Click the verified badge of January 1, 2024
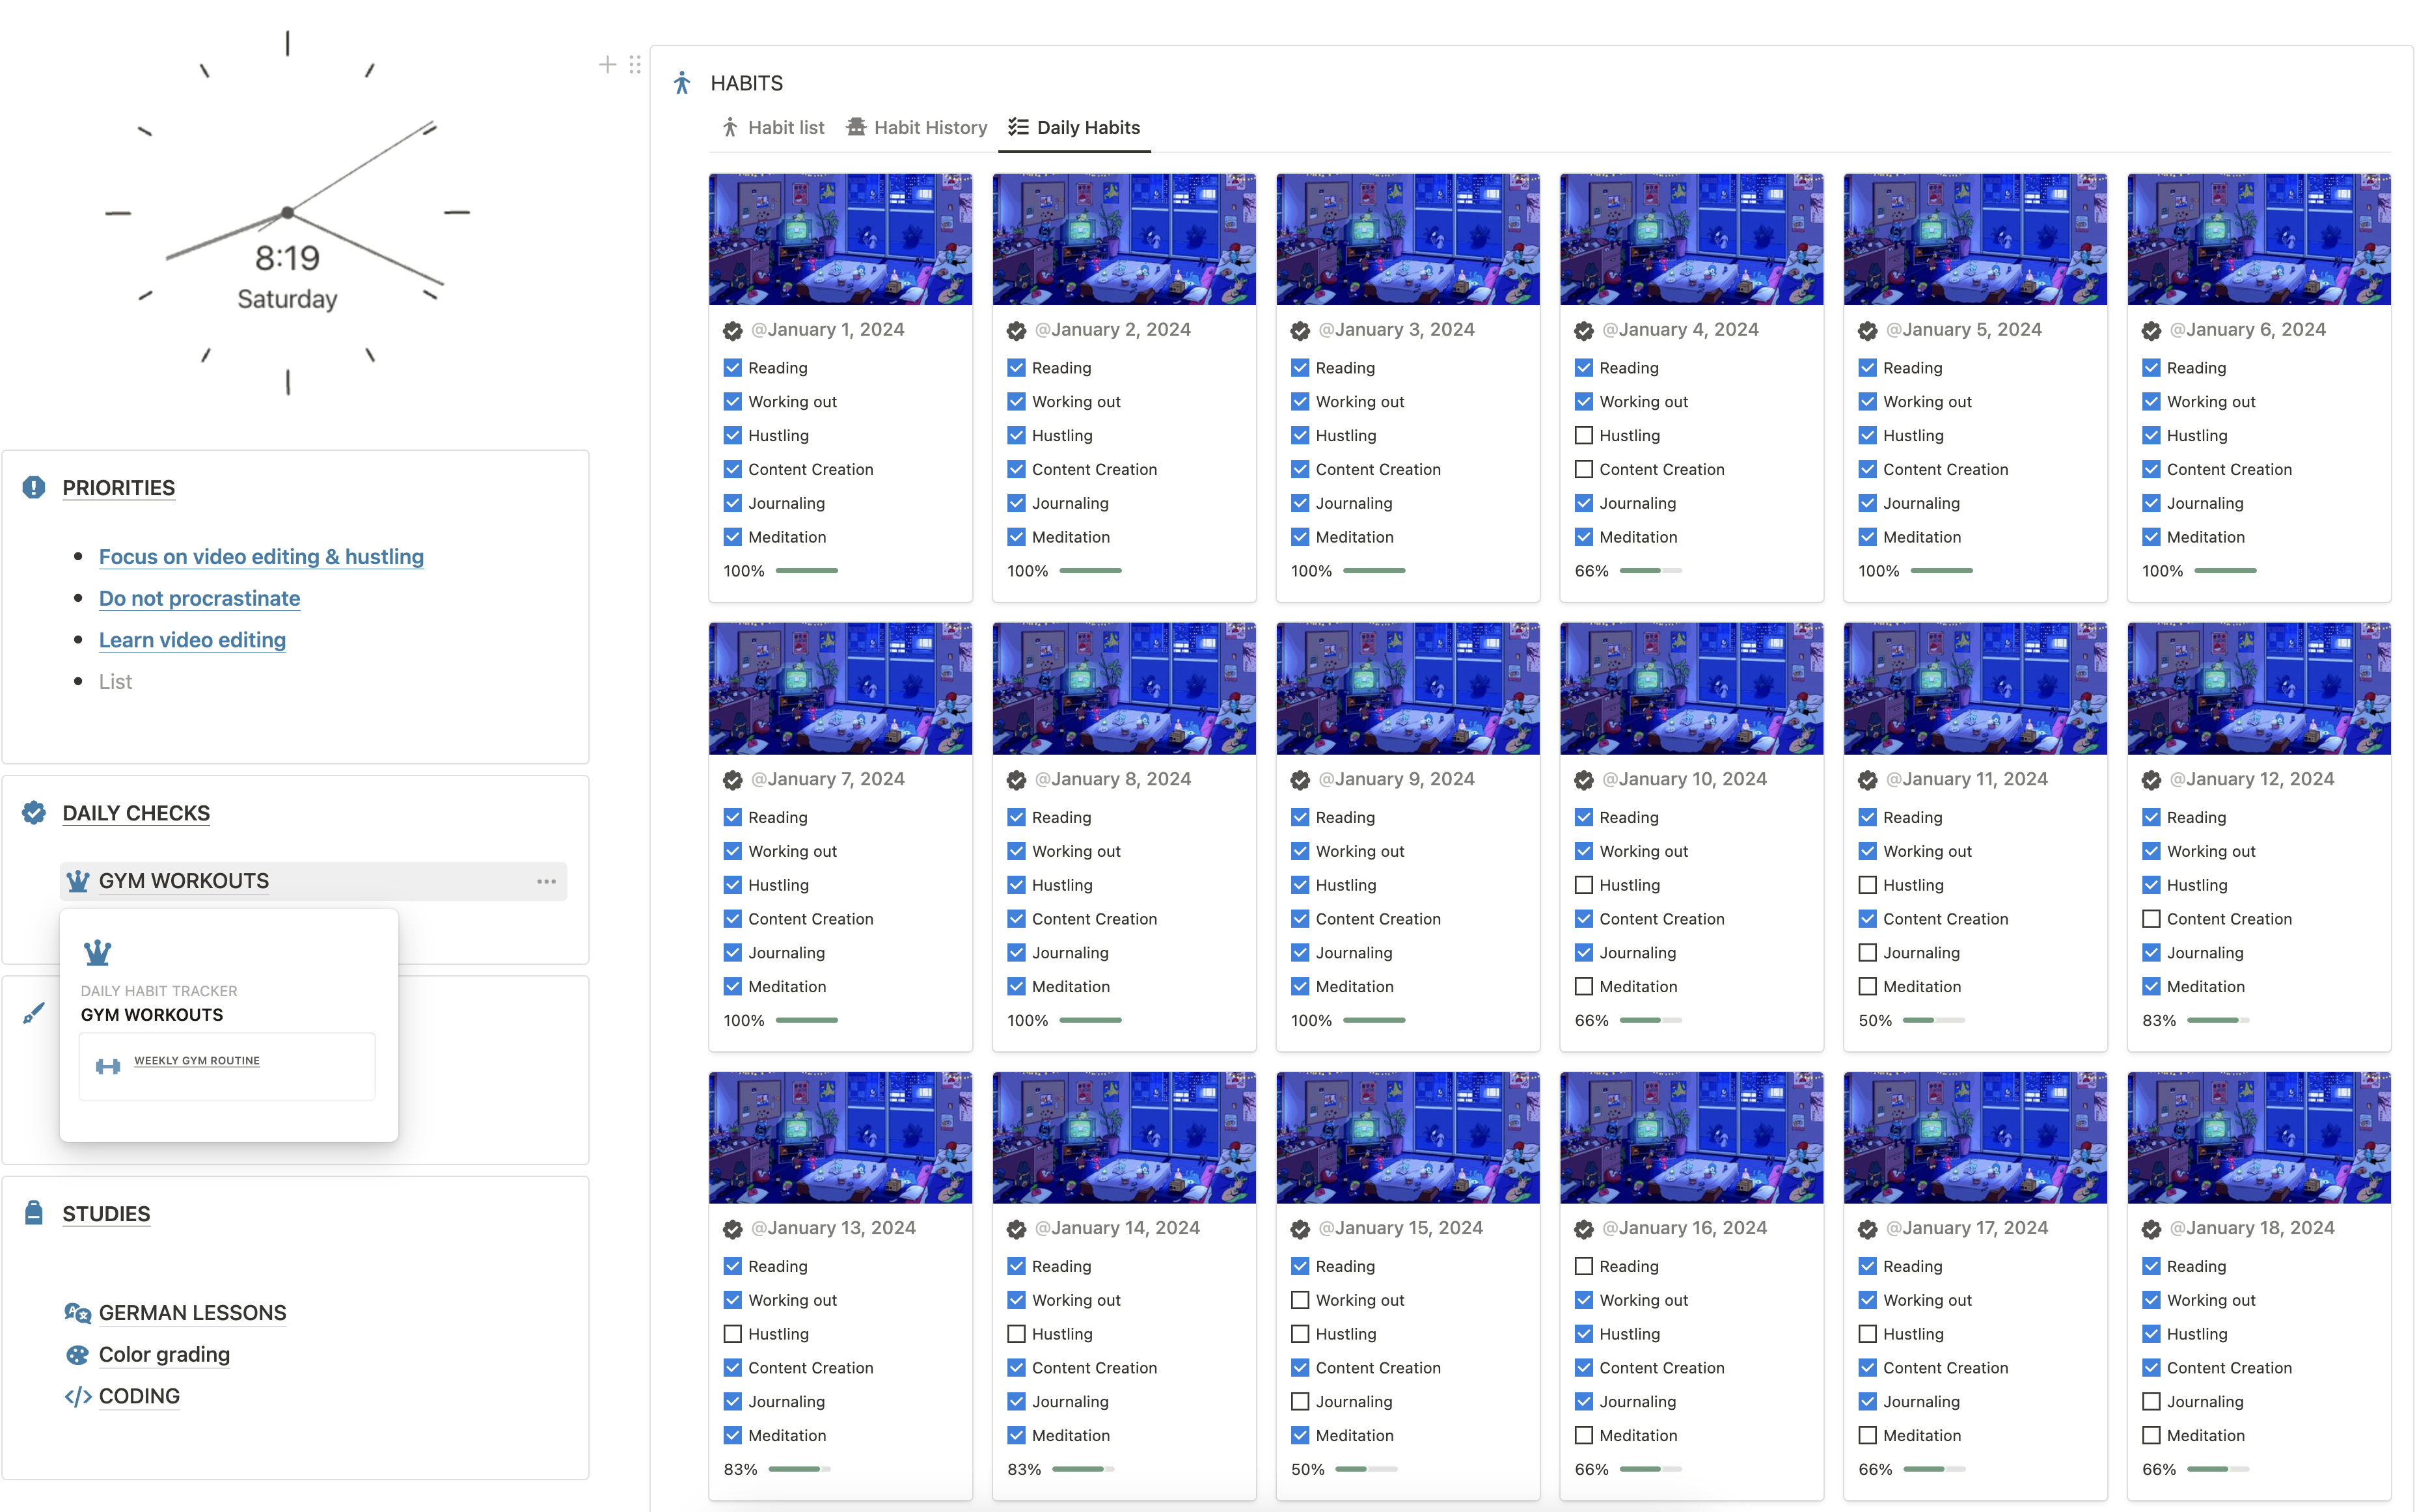This screenshot has height=1512, width=2417. coord(733,330)
